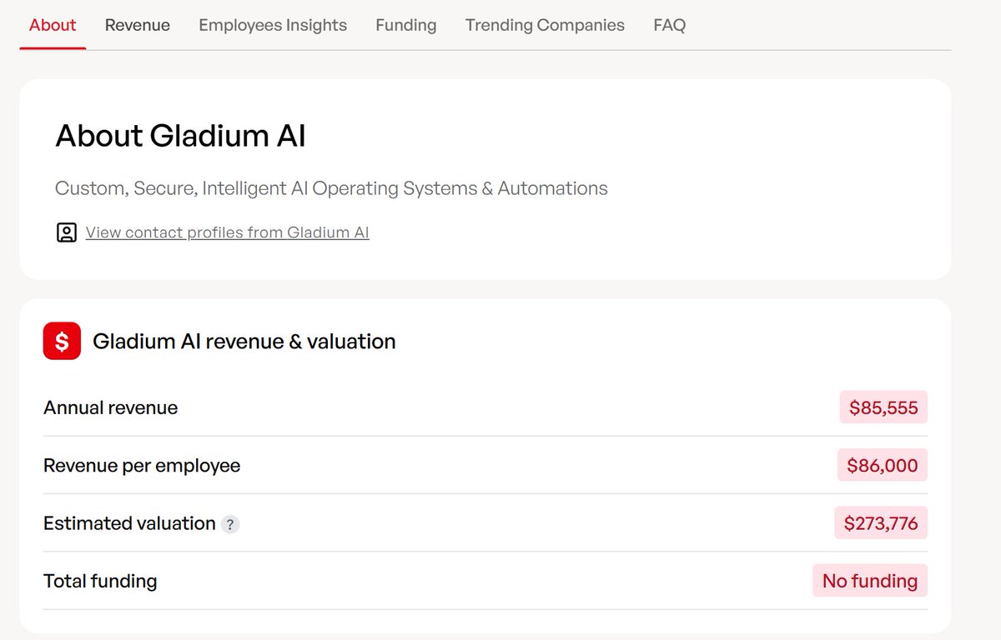Screen dimensions: 1001x640
Task: Click the Annual revenue row label
Action: [111, 407]
